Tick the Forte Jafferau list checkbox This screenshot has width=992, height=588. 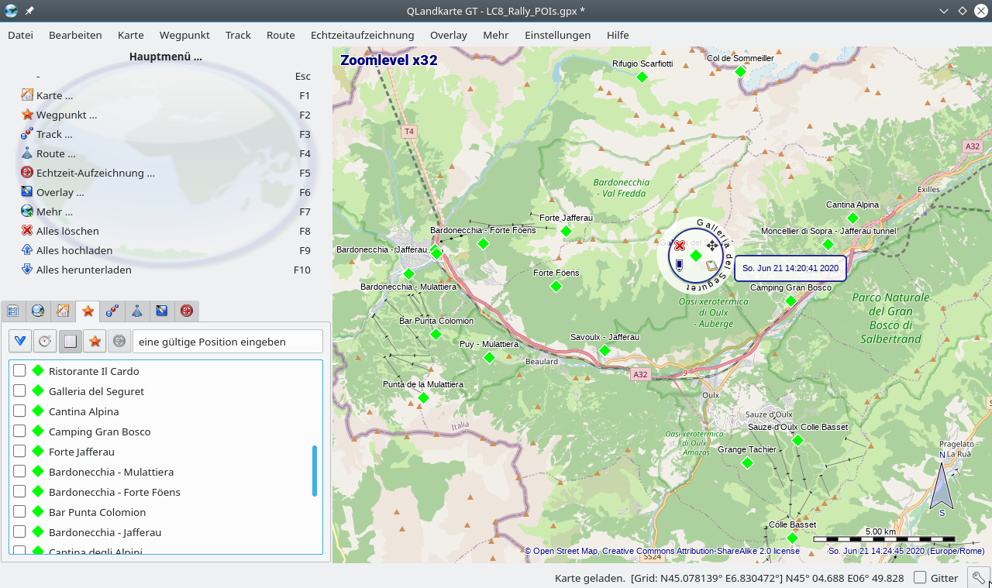[19, 452]
